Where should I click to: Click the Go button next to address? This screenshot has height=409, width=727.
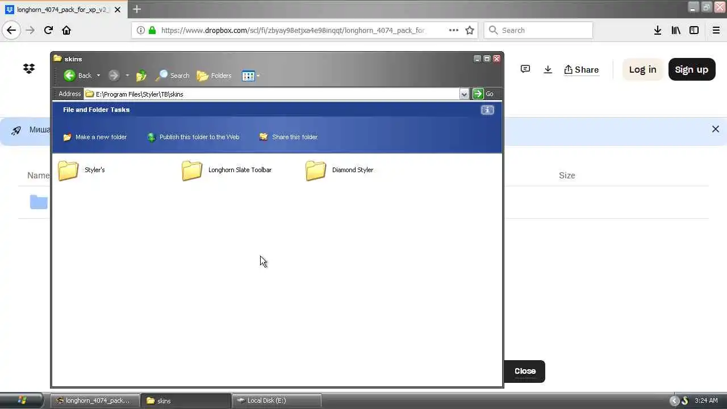(483, 94)
